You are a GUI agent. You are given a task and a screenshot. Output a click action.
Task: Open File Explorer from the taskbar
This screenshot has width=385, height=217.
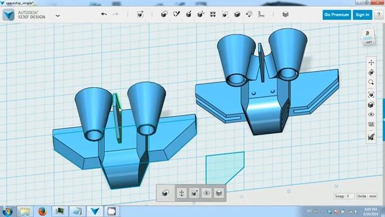click(25, 212)
